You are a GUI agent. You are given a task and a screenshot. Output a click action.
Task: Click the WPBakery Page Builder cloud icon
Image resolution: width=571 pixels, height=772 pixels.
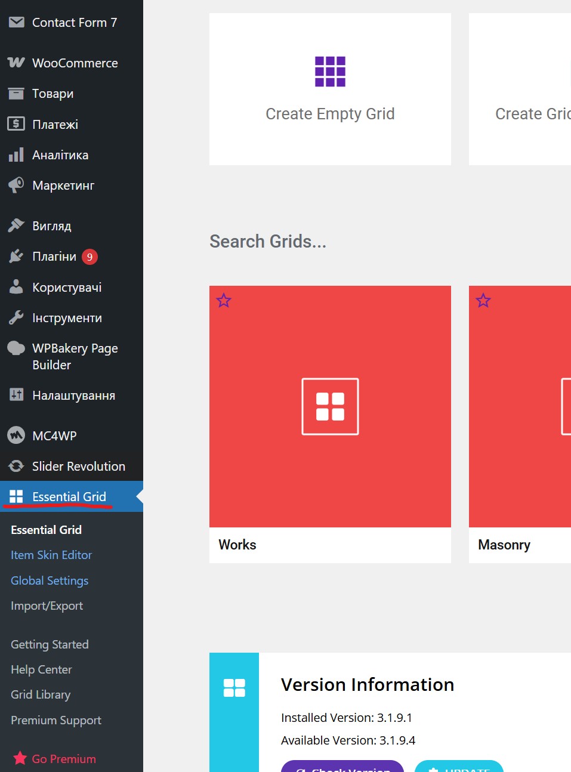[16, 348]
